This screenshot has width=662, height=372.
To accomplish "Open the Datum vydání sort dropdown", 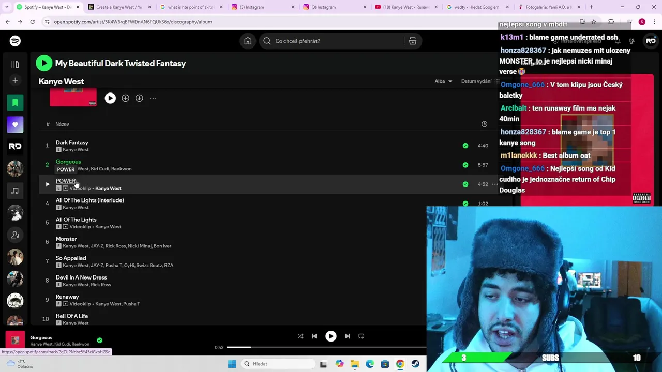I will click(480, 81).
